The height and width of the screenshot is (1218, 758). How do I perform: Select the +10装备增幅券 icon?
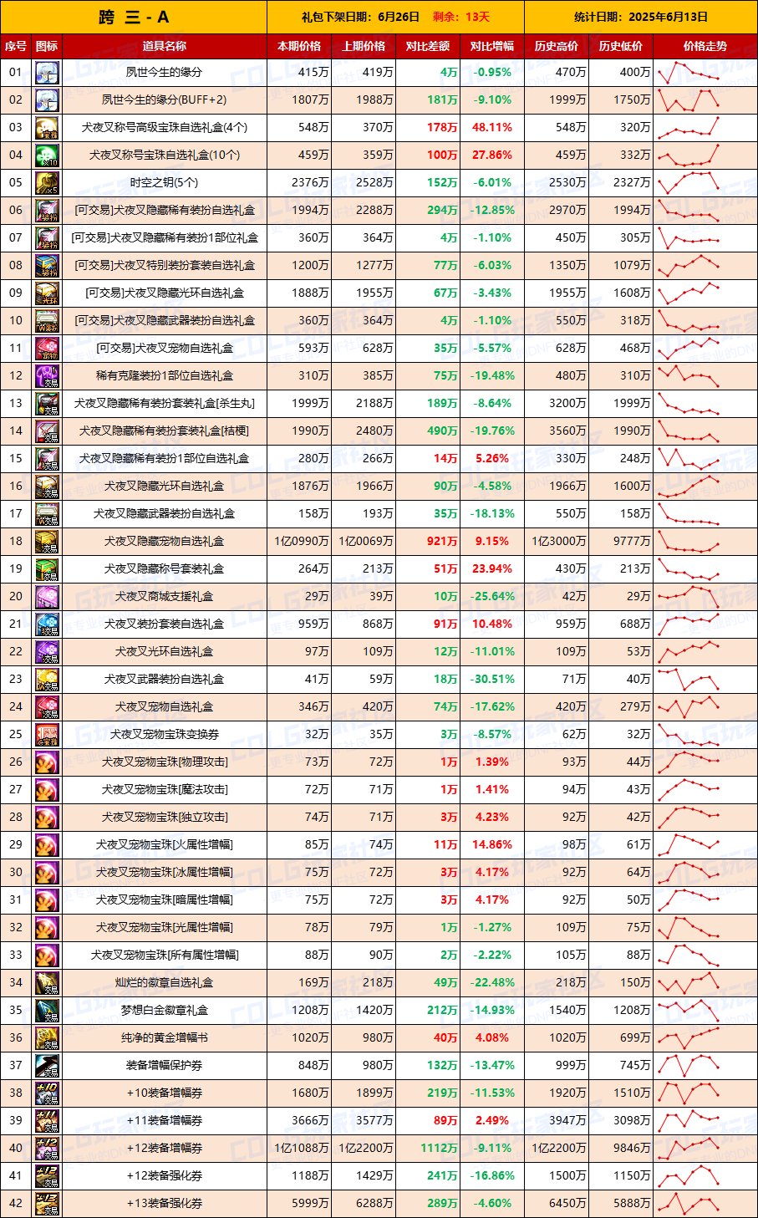pos(47,1093)
